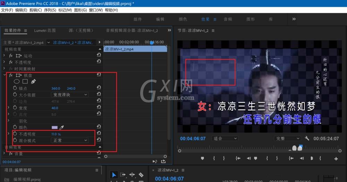Open the 节目 monitor panel menu
The width and height of the screenshot is (347, 182).
pyautogui.click(x=213, y=31)
